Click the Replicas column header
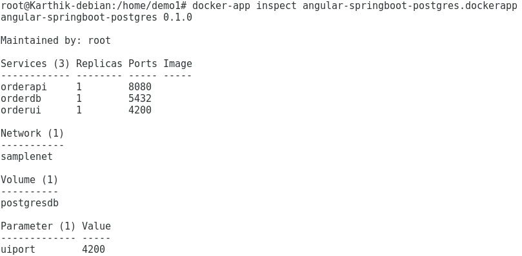The width and height of the screenshot is (522, 256). coord(99,64)
